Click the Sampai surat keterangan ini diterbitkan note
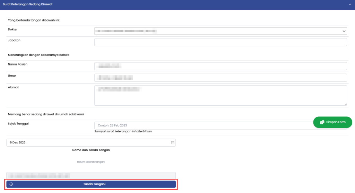This screenshot has width=355, height=193. click(x=123, y=132)
